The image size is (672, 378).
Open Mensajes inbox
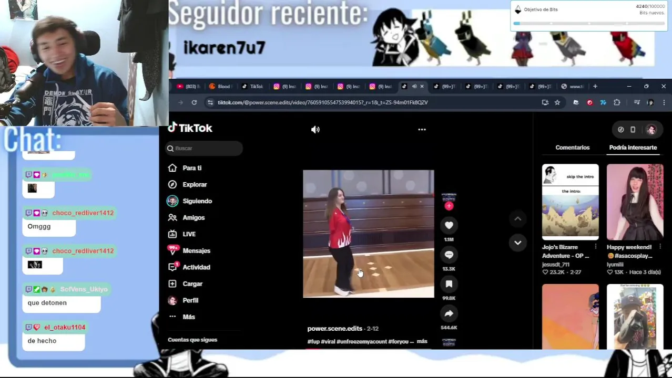click(196, 250)
